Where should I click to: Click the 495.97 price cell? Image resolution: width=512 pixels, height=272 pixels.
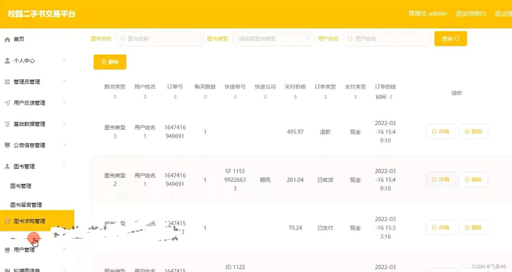click(x=295, y=132)
